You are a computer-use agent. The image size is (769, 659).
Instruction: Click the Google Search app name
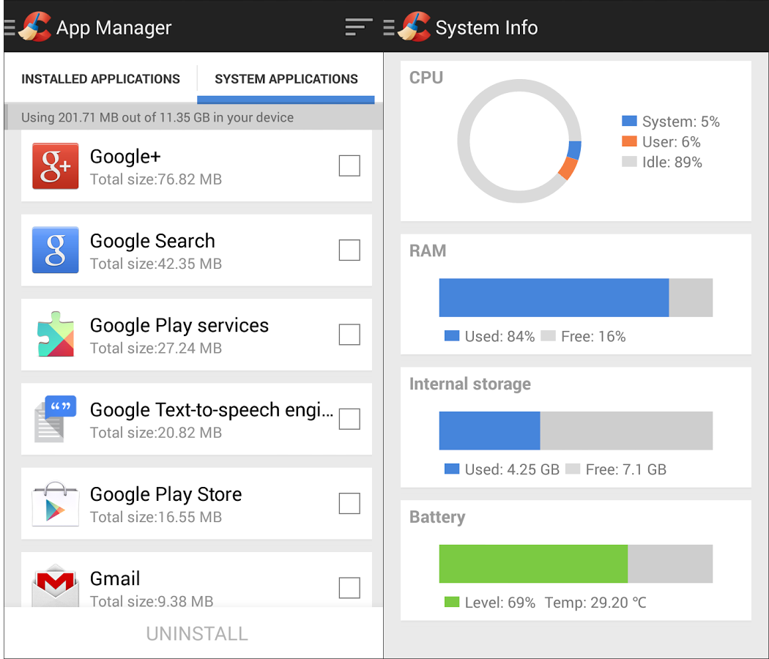(152, 241)
